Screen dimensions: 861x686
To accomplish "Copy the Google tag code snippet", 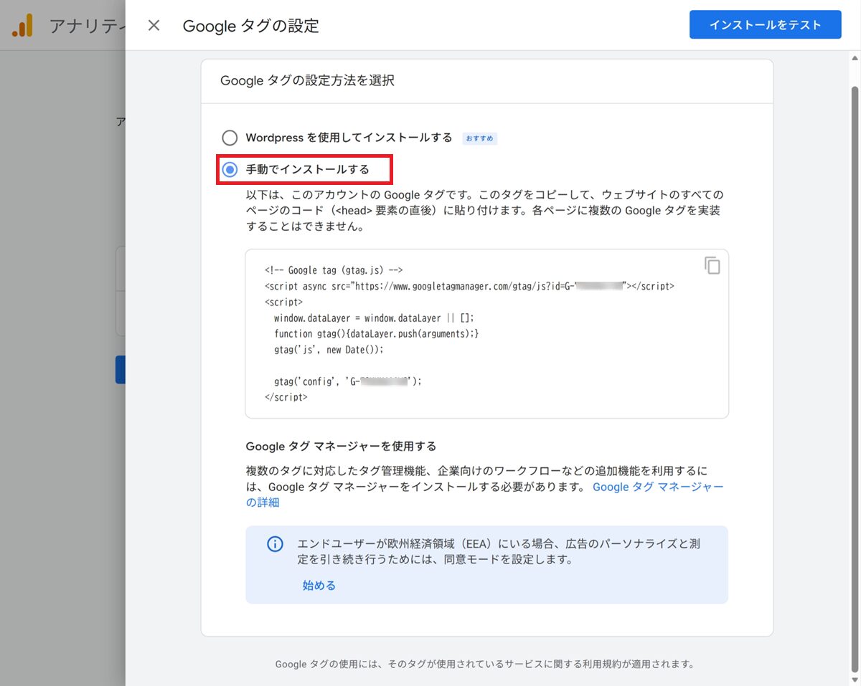I will point(712,265).
